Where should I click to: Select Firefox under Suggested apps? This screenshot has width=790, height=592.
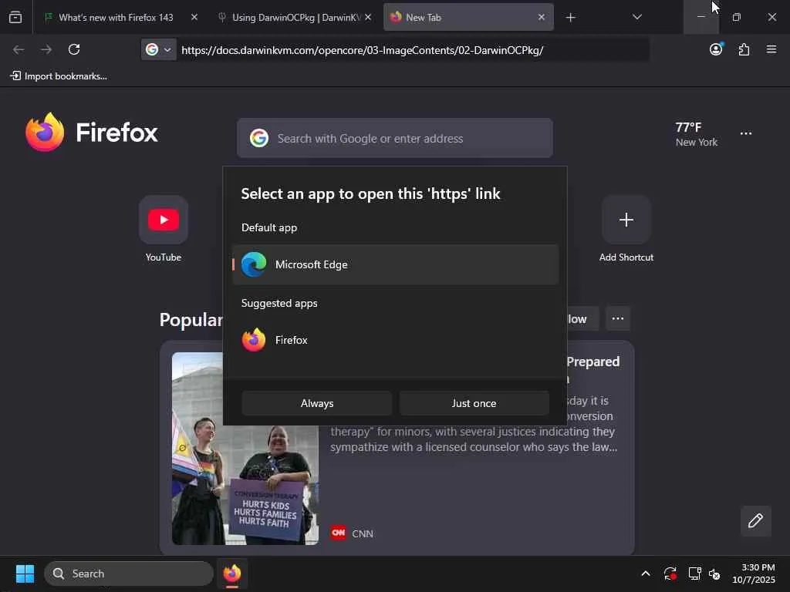pyautogui.click(x=395, y=340)
